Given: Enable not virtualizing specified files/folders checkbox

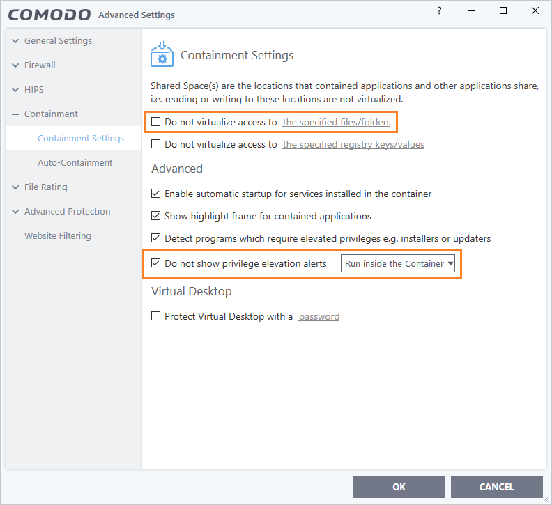Looking at the screenshot, I should pos(156,123).
